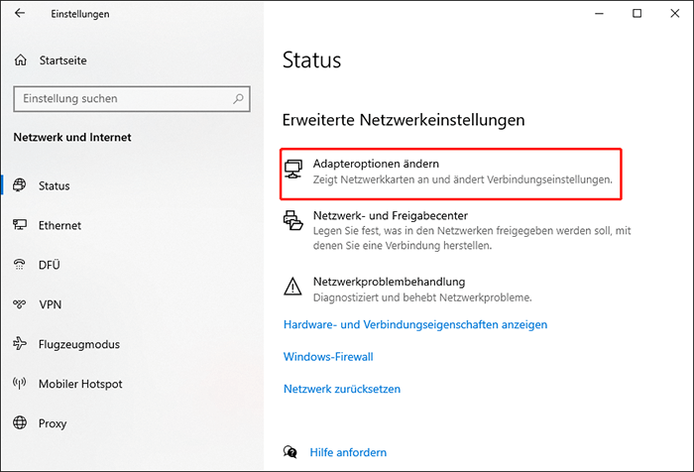The width and height of the screenshot is (694, 472).
Task: Focus the Einstellung suchen search field
Action: coord(119,99)
